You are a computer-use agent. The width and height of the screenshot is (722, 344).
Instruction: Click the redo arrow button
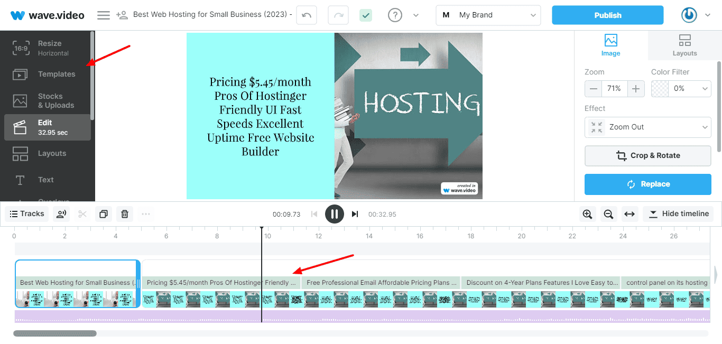(x=338, y=15)
